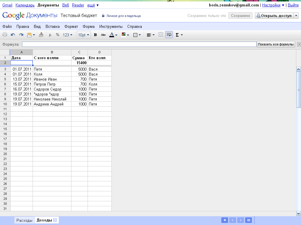The image size is (301, 225).
Task: Apply strikethrough formatting
Action: click(103, 35)
